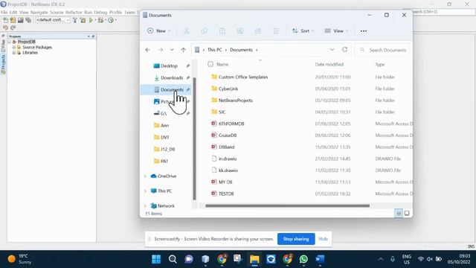The image size is (476, 268).
Task: Click the Search Documents field
Action: coord(382,50)
